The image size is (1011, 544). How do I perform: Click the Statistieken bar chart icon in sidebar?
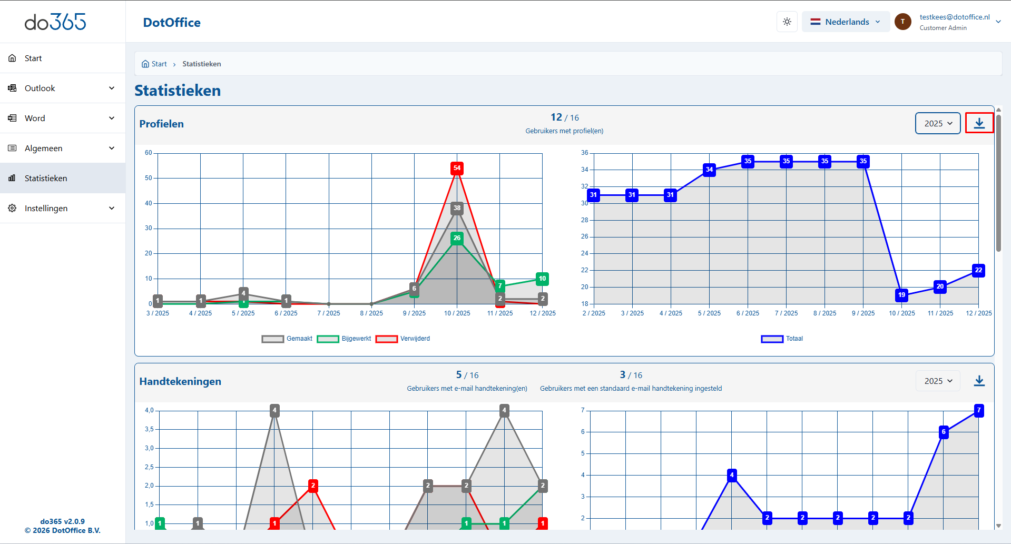point(12,178)
